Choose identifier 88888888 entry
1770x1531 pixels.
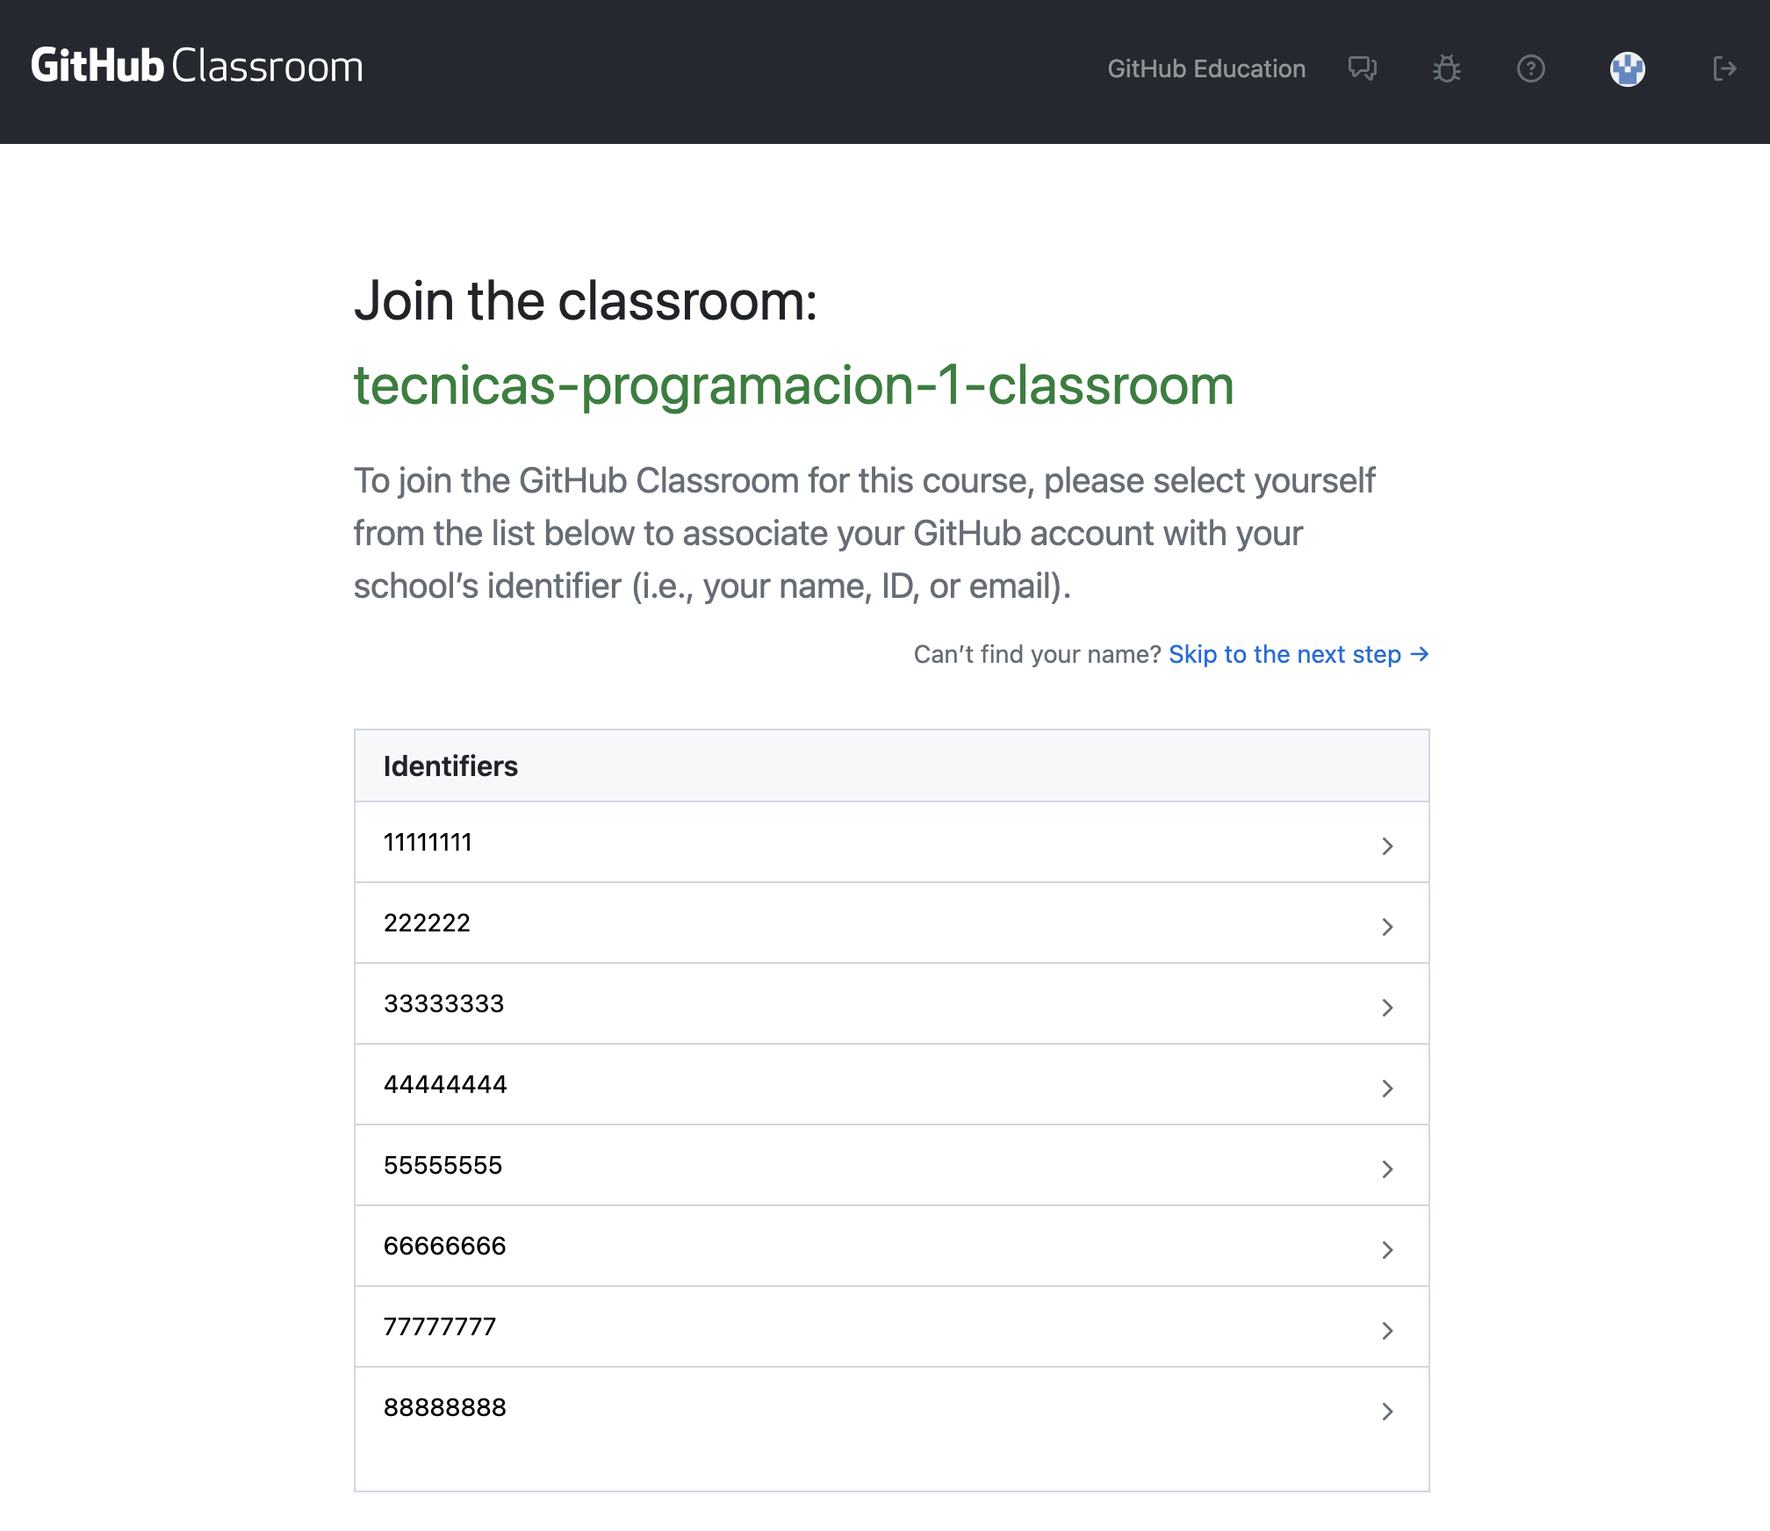click(x=444, y=1407)
